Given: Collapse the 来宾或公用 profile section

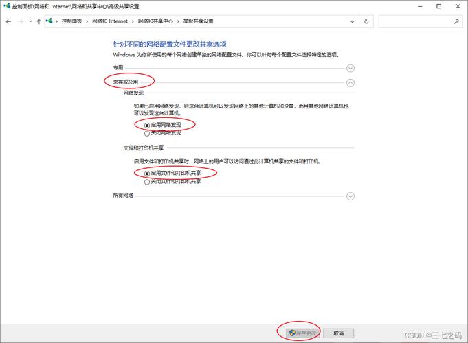Looking at the screenshot, I should pos(350,82).
